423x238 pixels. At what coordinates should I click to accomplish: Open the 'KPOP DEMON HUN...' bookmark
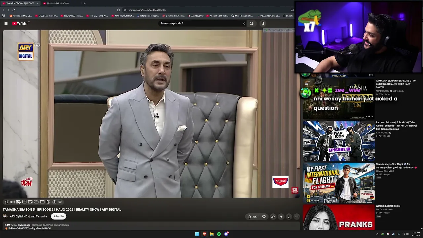click(x=122, y=16)
